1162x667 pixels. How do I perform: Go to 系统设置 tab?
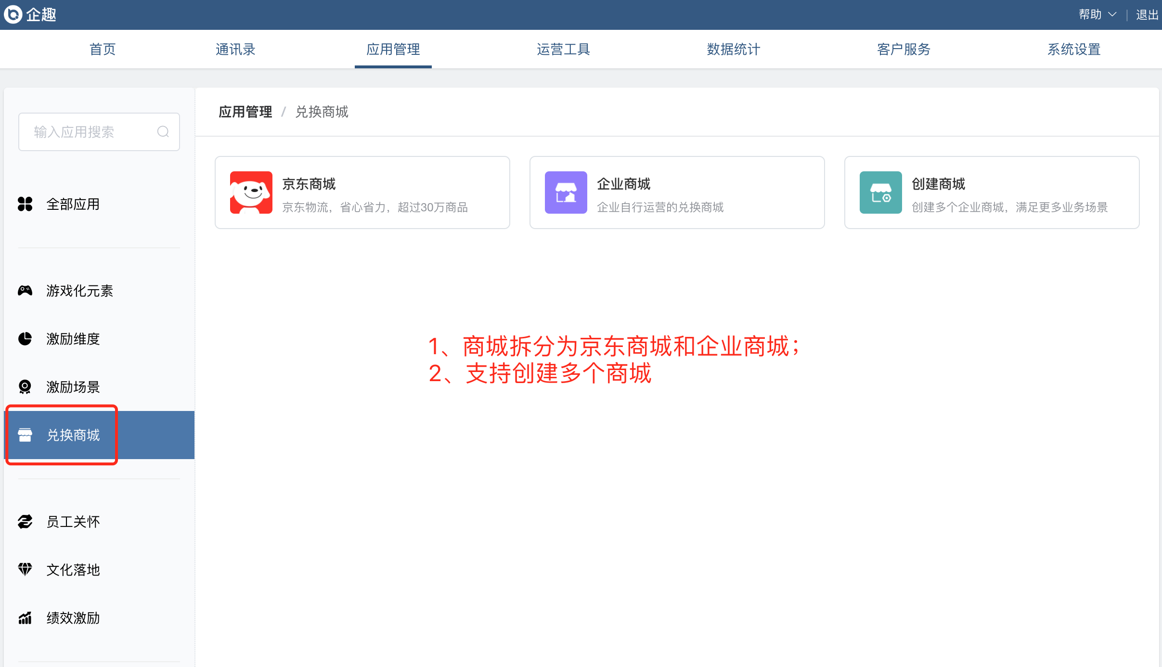pos(1074,49)
